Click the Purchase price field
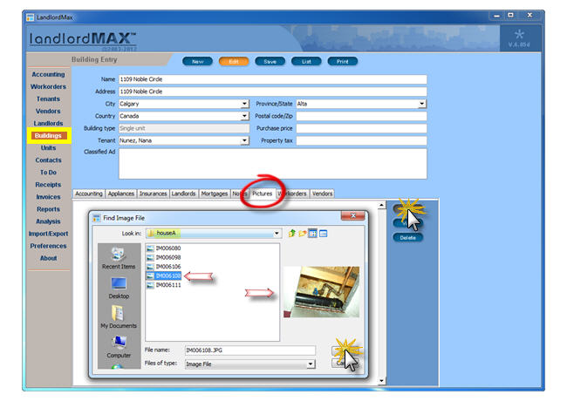Screen dimensions: 567x401 (x=361, y=128)
